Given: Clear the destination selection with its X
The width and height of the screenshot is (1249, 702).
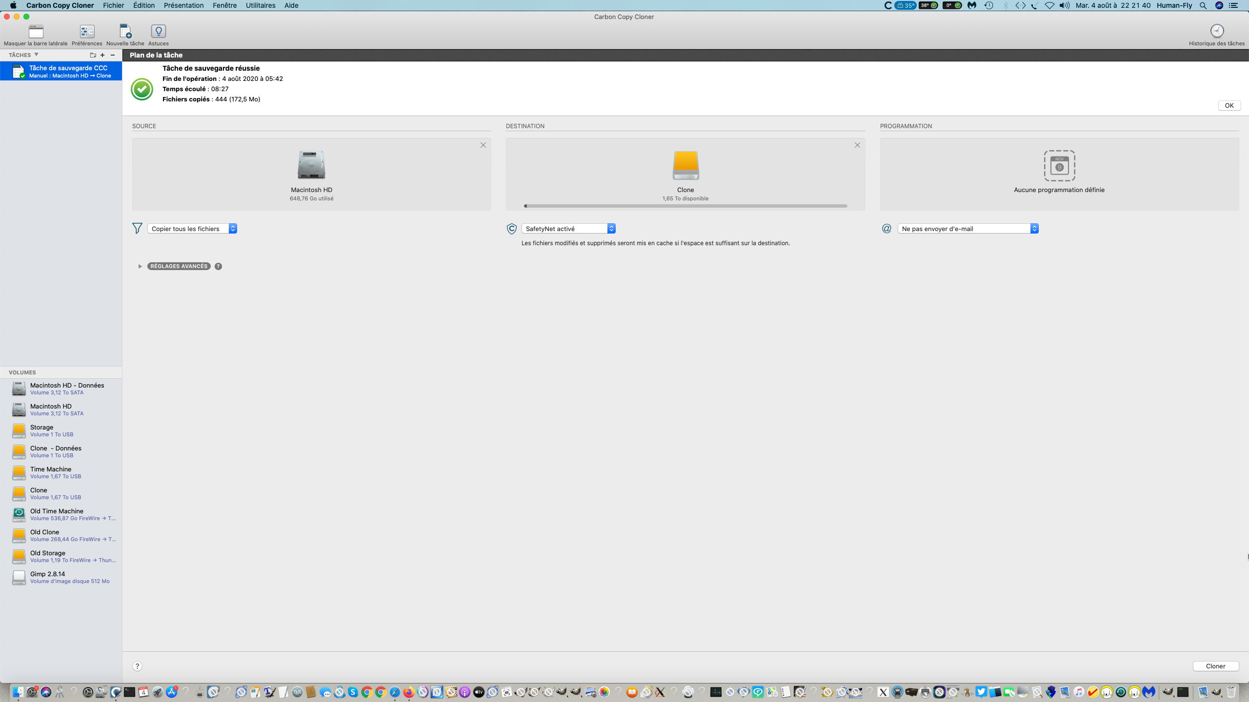Looking at the screenshot, I should 857,145.
